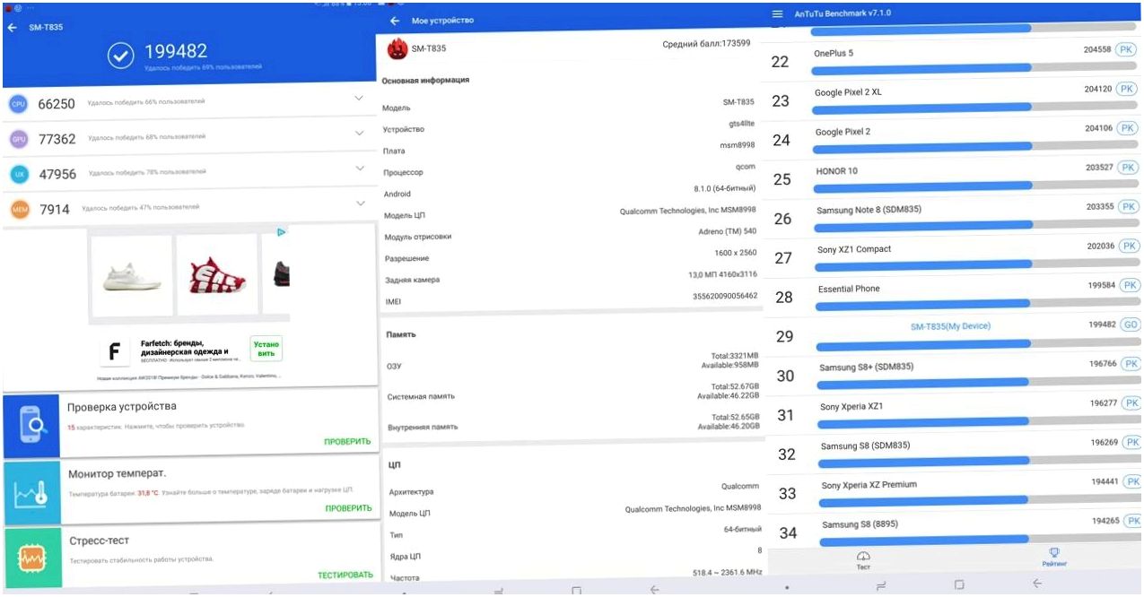The width and height of the screenshot is (1144, 597).
Task: Tap the recents button in middle screen navigation bar
Action: coord(498,590)
